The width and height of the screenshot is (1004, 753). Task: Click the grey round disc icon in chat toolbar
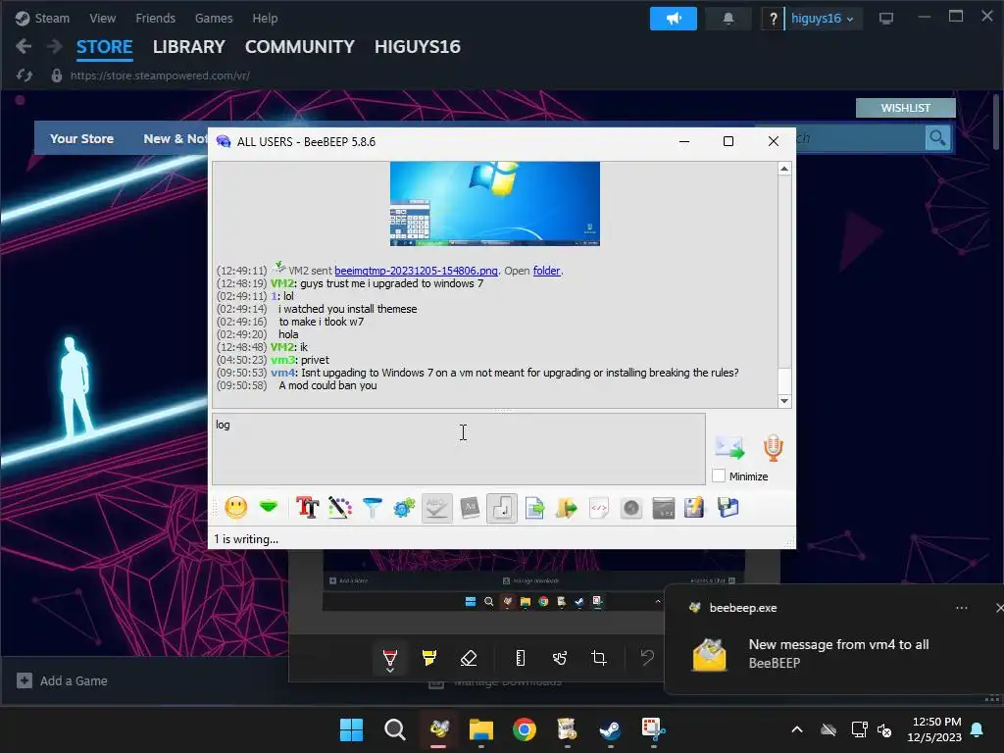point(631,509)
